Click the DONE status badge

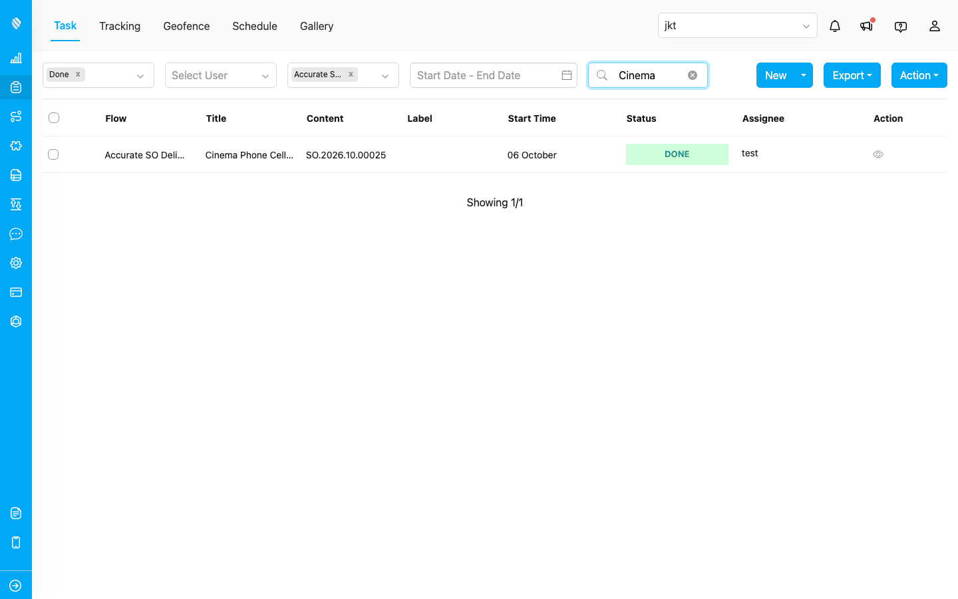[677, 154]
